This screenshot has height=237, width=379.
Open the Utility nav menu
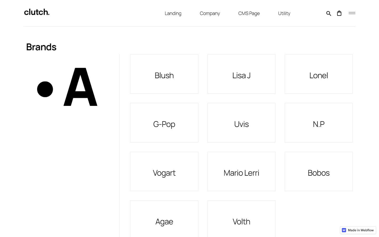pyautogui.click(x=284, y=13)
